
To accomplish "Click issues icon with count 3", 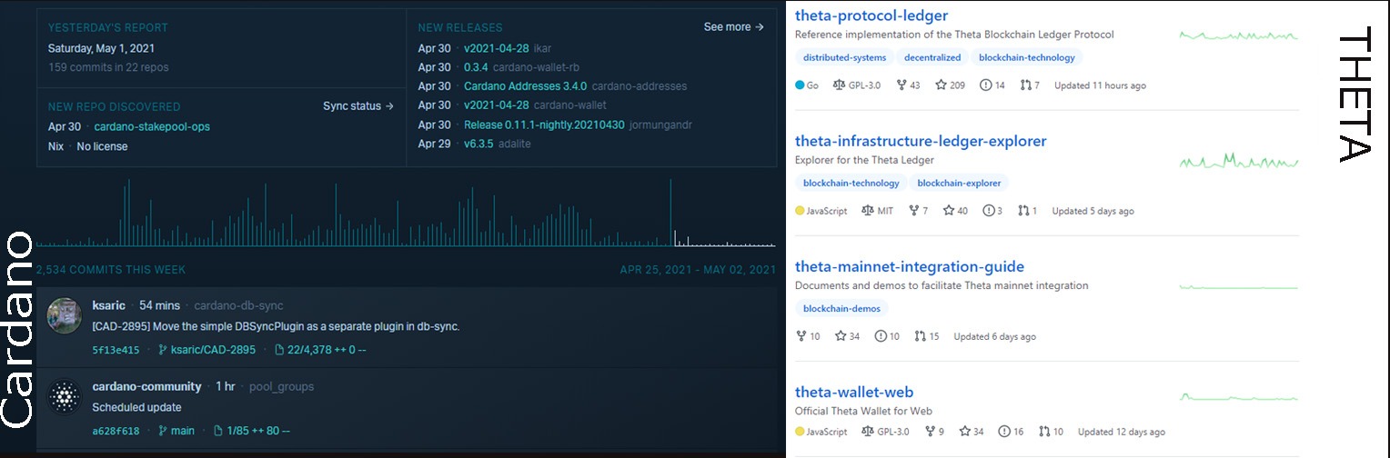I will coord(988,211).
